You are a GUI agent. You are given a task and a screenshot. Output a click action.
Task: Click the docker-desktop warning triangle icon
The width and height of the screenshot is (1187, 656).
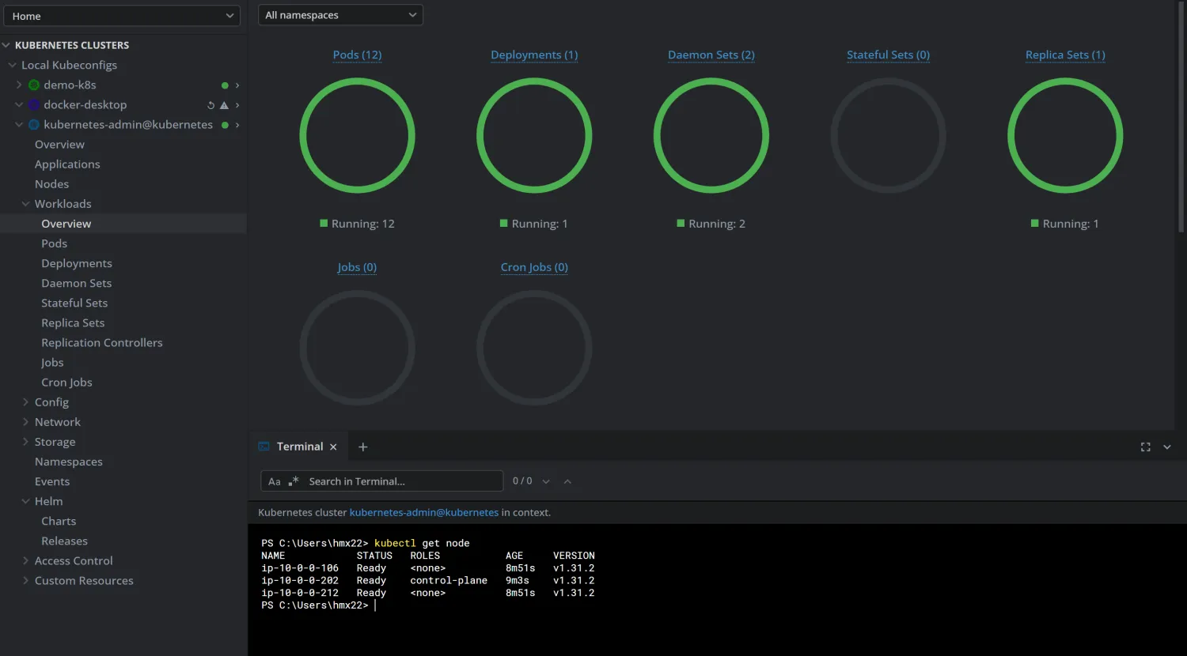pos(224,105)
